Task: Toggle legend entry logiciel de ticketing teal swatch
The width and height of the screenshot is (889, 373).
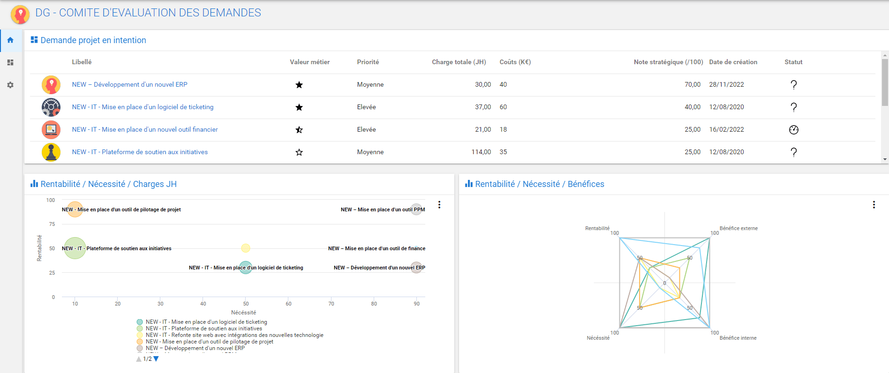Action: point(140,322)
